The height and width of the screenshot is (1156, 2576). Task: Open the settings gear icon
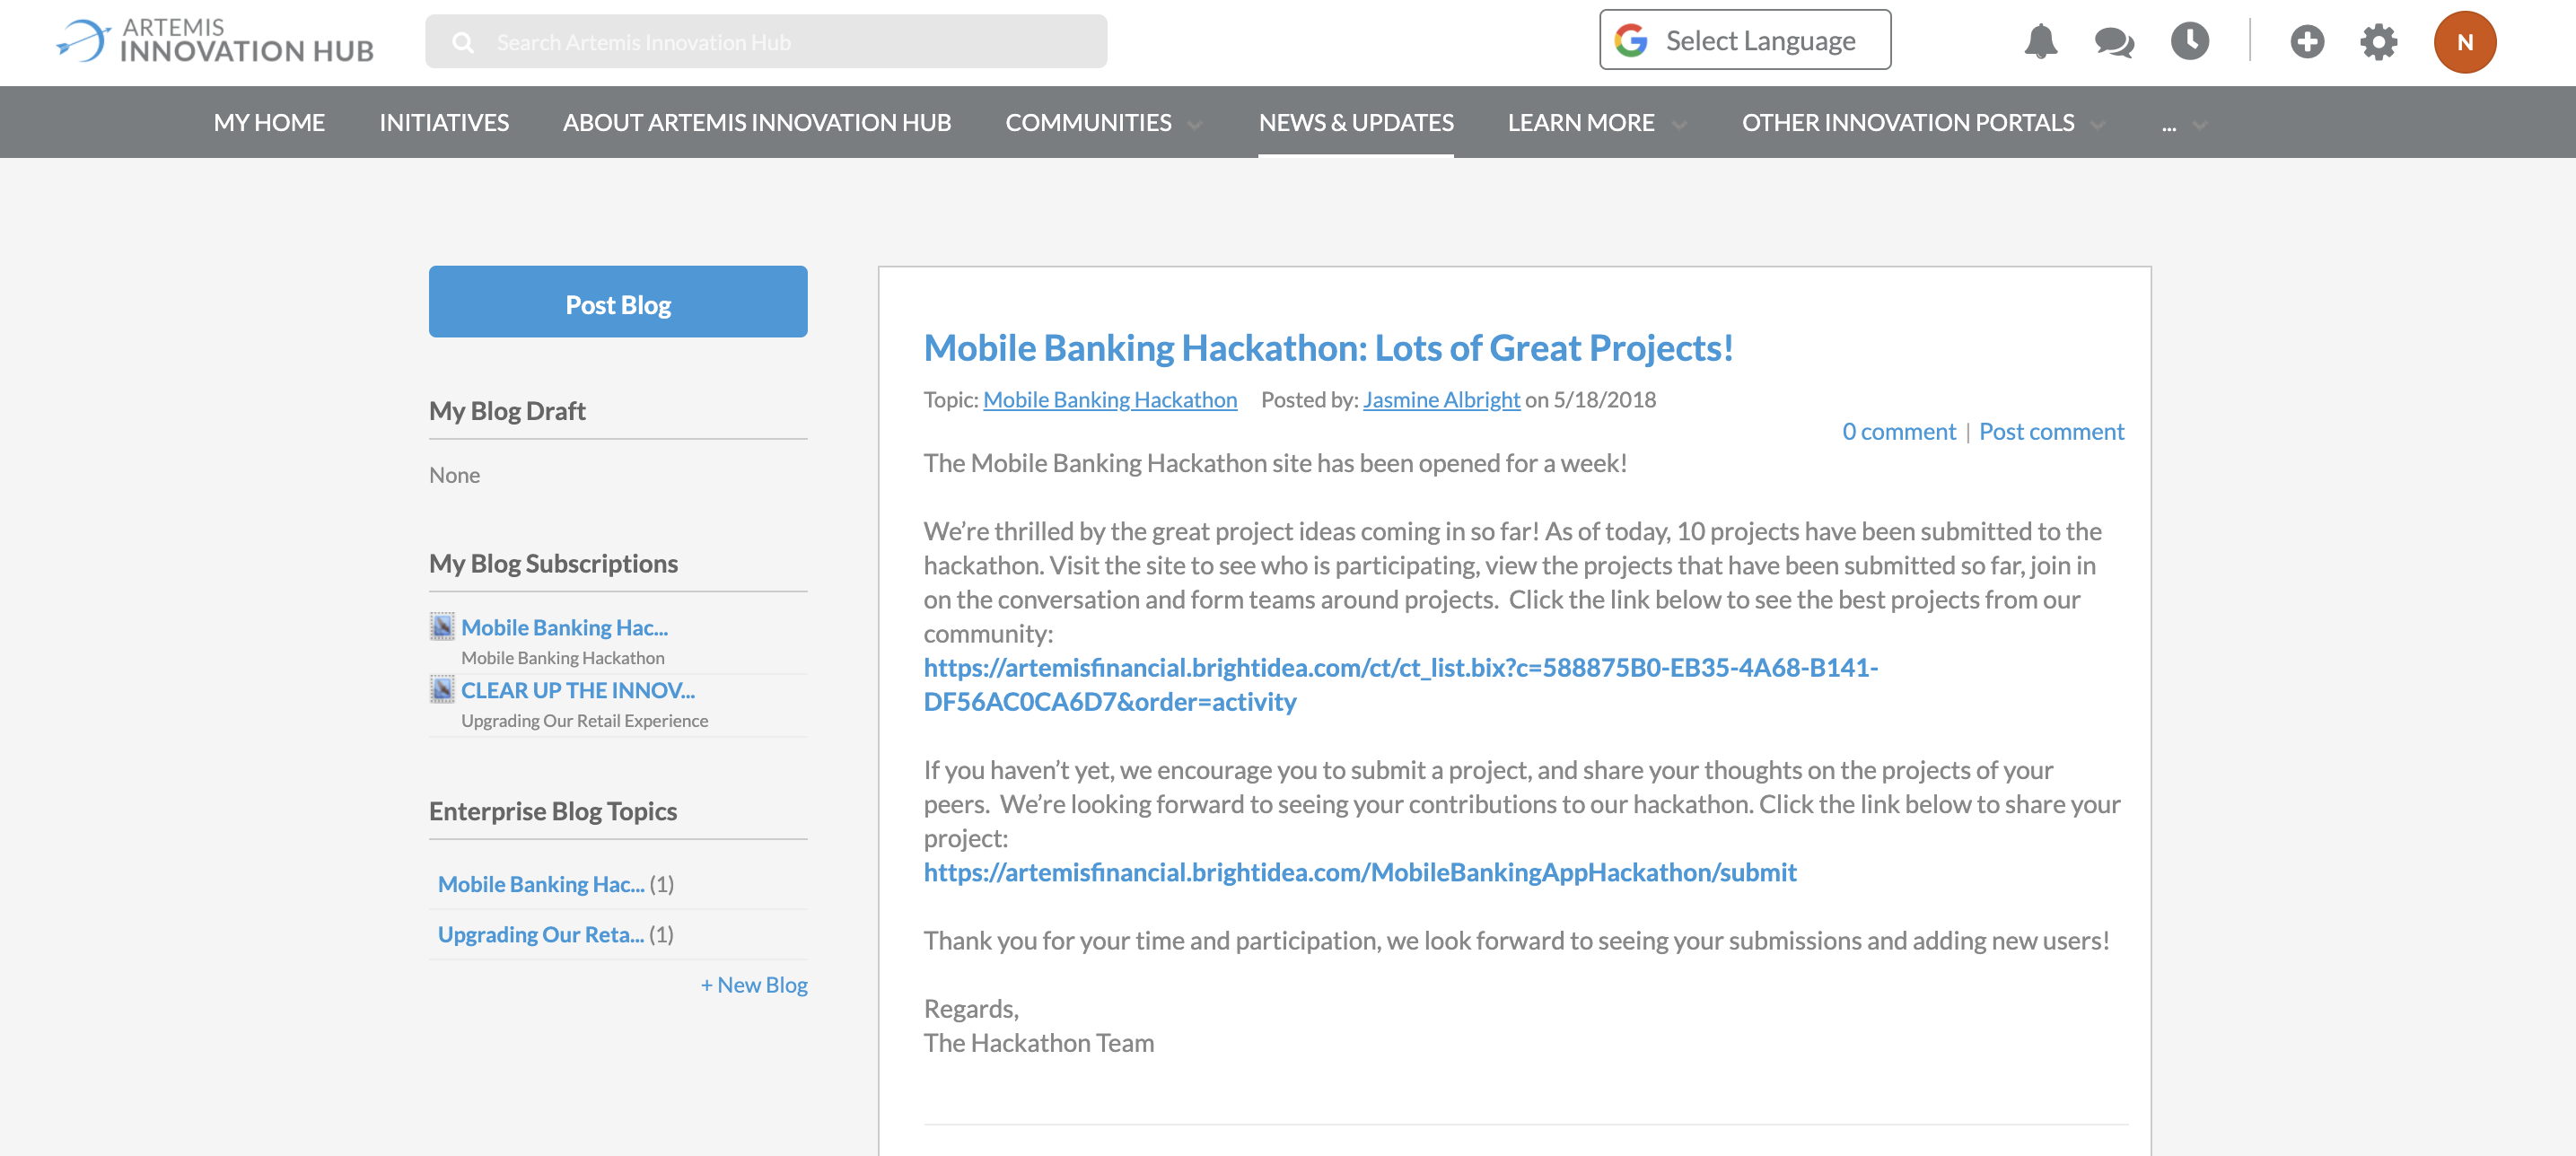pyautogui.click(x=2378, y=42)
